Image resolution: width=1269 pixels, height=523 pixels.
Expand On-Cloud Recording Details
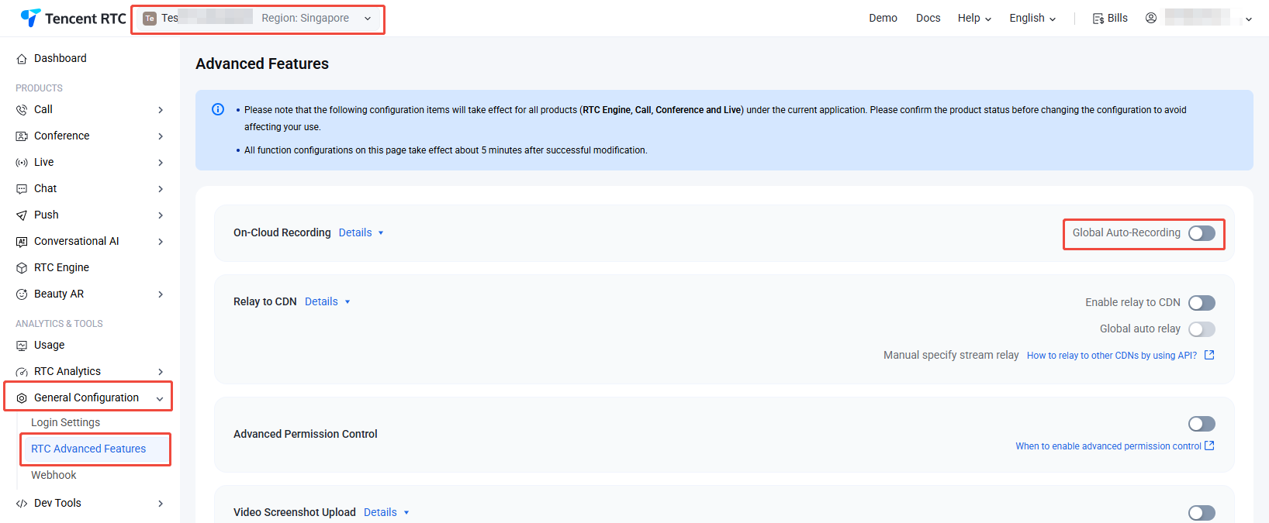[361, 232]
